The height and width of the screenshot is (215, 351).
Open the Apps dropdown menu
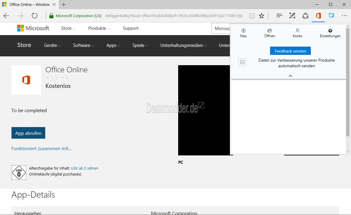pyautogui.click(x=113, y=45)
